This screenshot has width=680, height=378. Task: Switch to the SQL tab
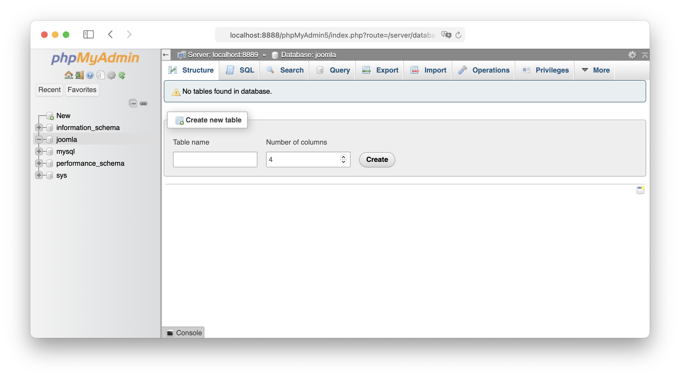coord(240,70)
